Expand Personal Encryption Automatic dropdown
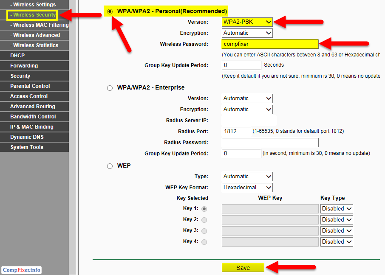385x275 pixels. pyautogui.click(x=247, y=33)
